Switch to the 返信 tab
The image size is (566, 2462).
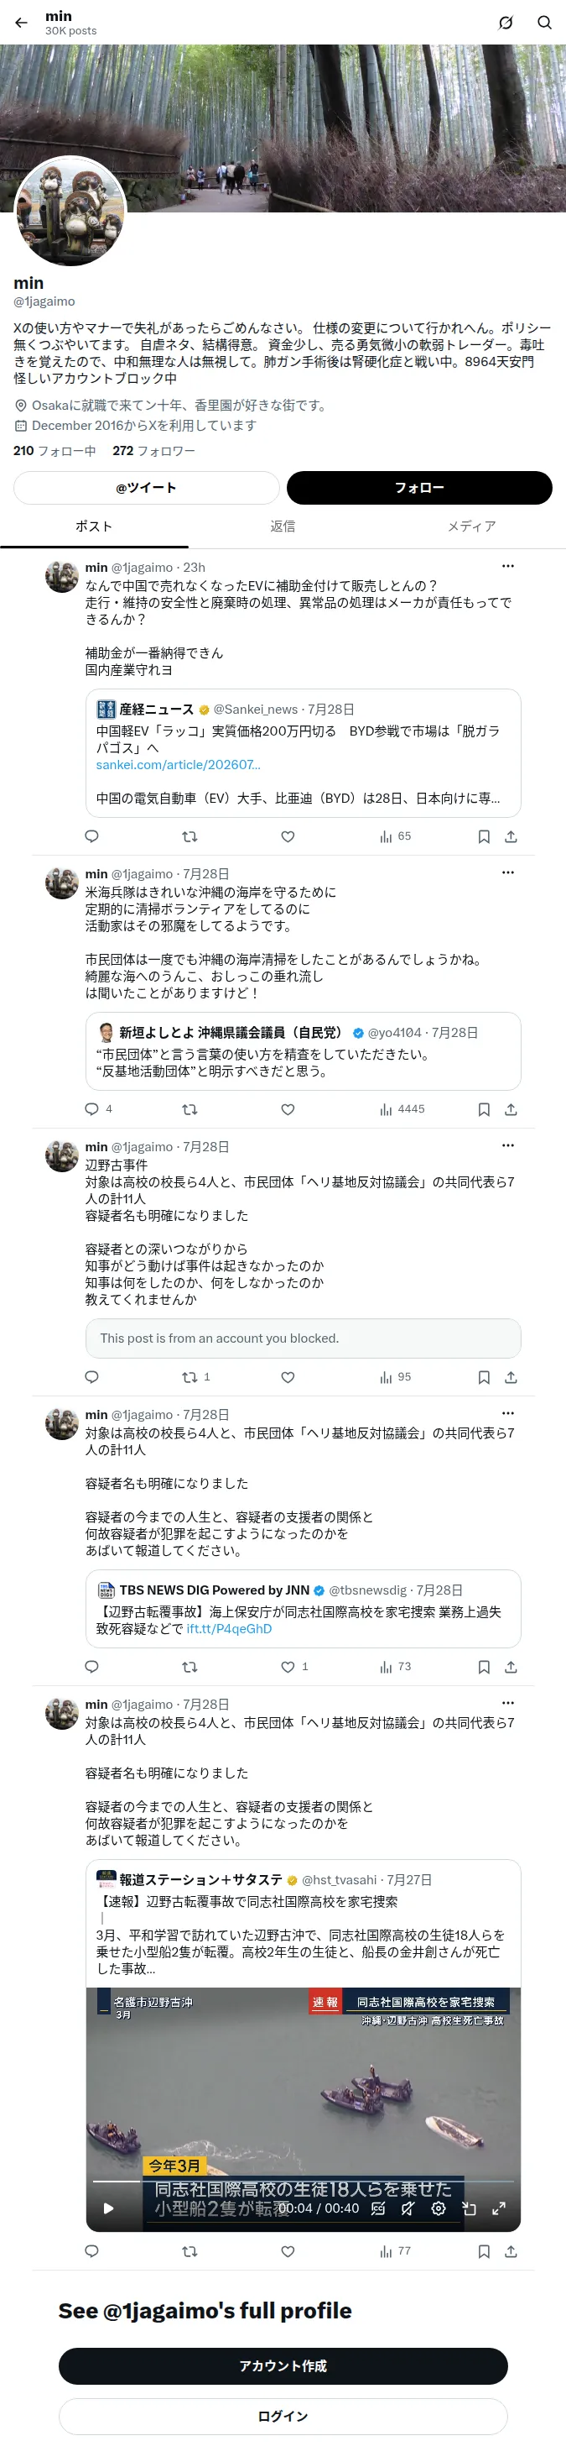point(283,526)
